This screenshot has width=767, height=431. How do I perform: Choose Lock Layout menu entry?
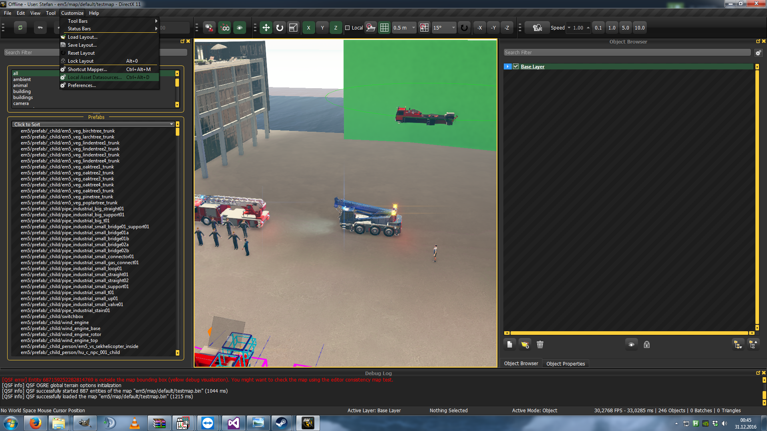109,61
